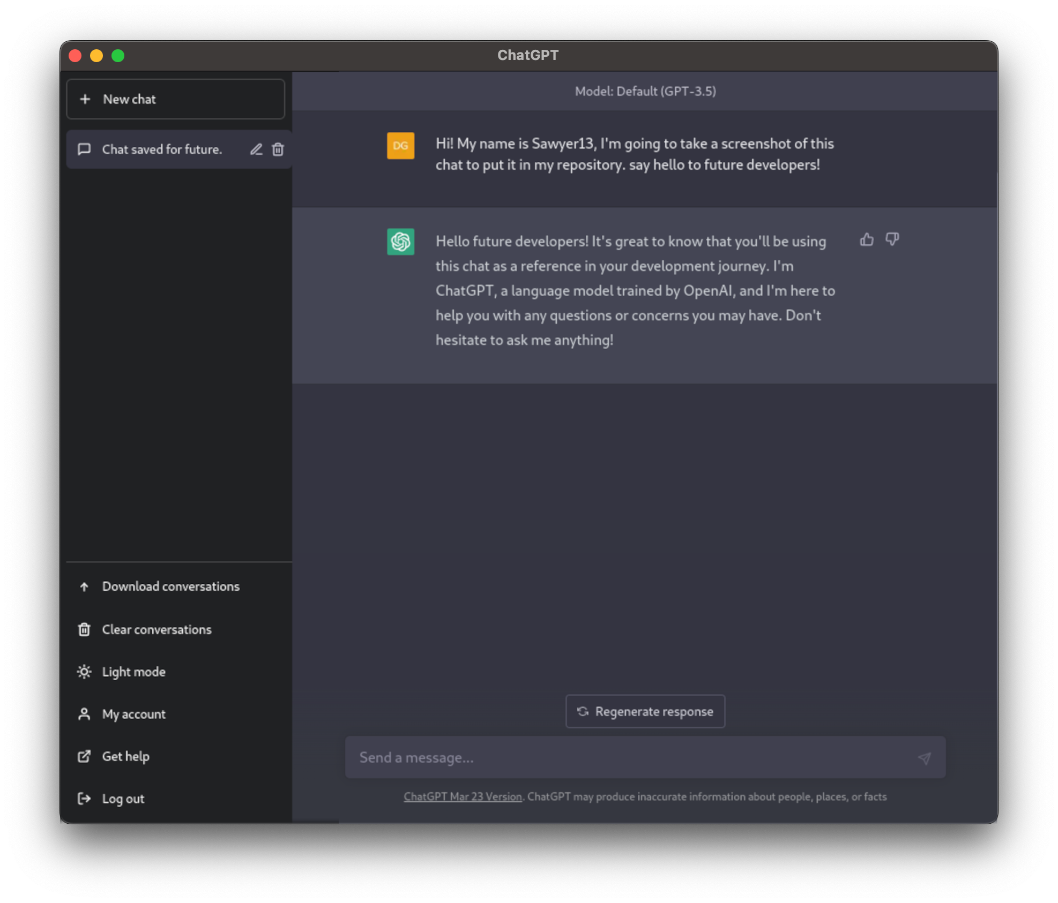Click the ChatGPT logo icon
This screenshot has width=1058, height=903.
coord(400,241)
